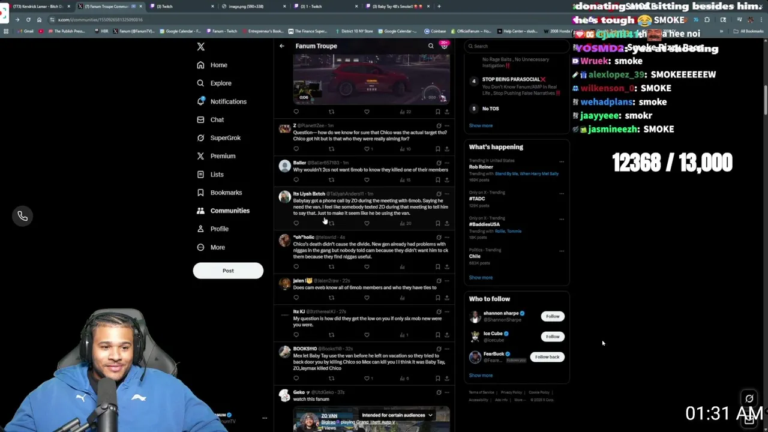The width and height of the screenshot is (768, 432).
Task: Open more options on Itz KJ's post
Action: point(446,312)
